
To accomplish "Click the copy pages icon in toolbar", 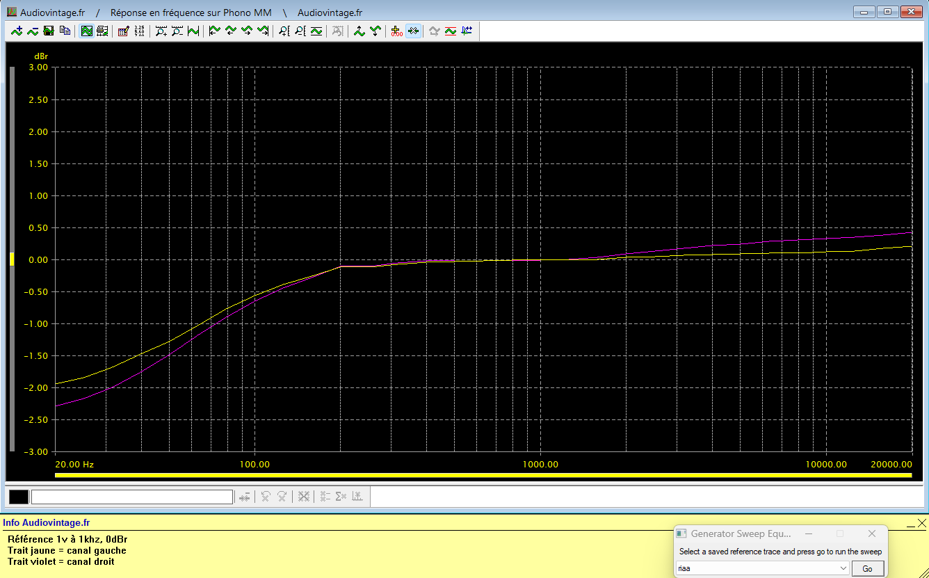I will point(65,31).
